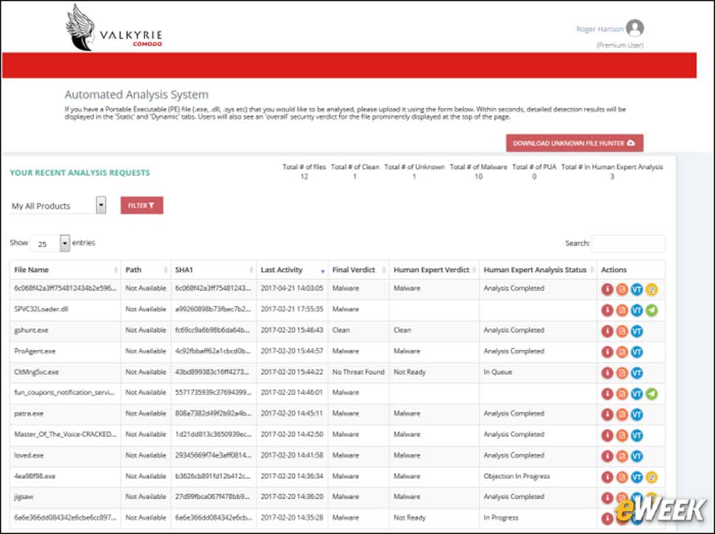This screenshot has width=715, height=534.
Task: Click yellow objection icon for 6c068f42a3ff row
Action: click(x=652, y=289)
